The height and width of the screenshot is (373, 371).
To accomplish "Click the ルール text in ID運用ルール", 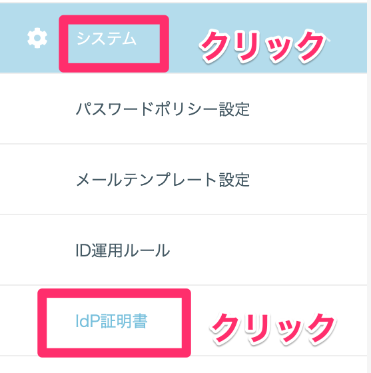I will click(147, 250).
